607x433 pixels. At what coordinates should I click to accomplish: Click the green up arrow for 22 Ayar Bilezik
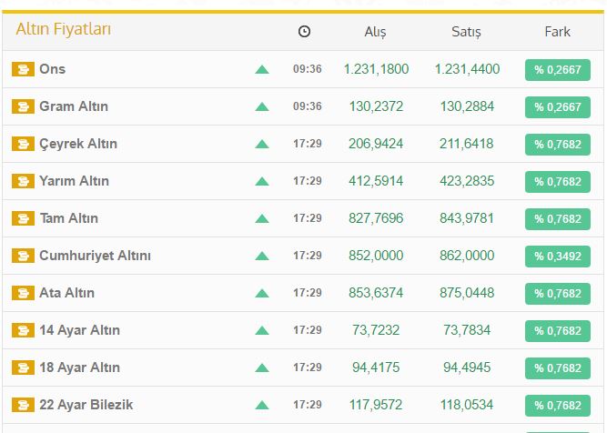coord(262,405)
